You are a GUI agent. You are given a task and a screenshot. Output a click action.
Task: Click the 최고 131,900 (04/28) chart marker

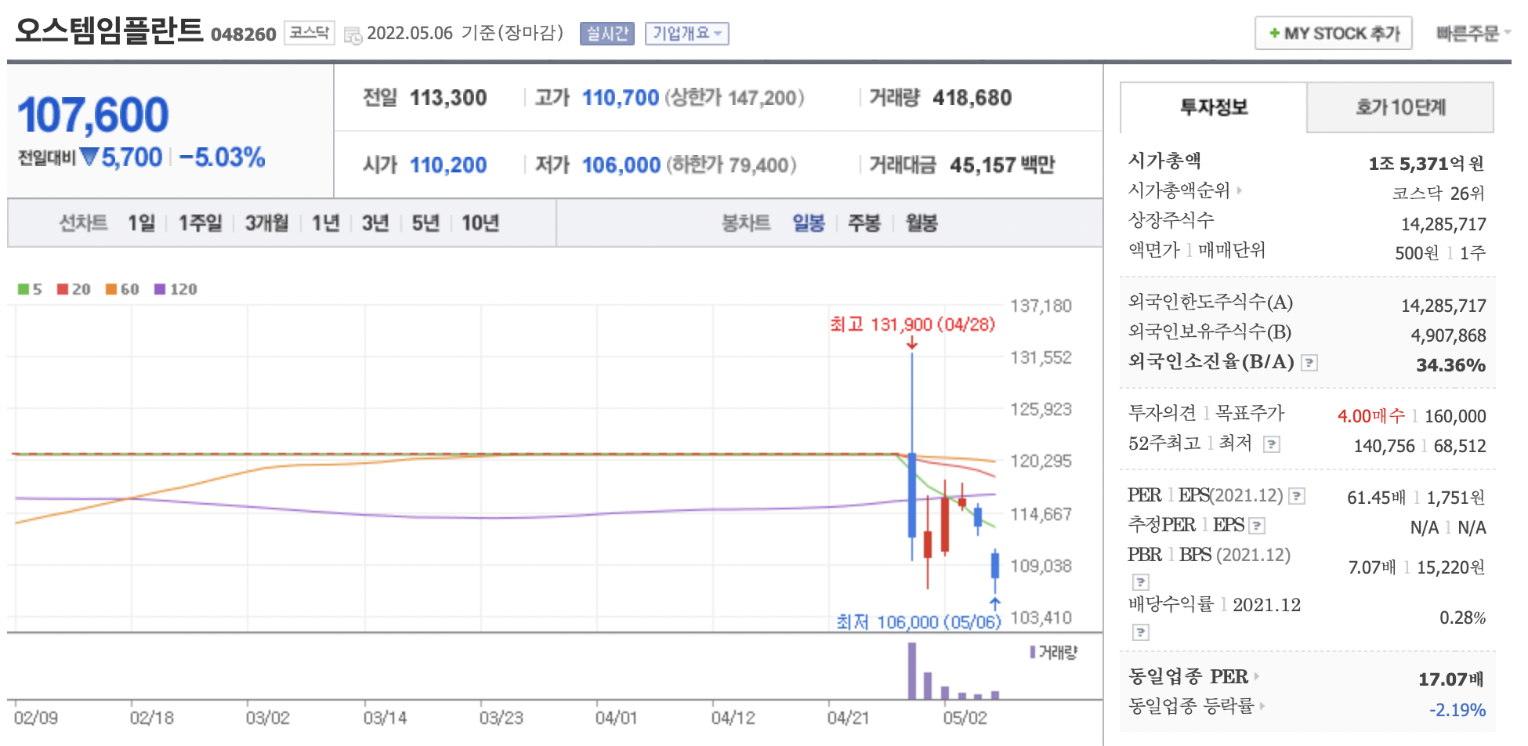(912, 324)
